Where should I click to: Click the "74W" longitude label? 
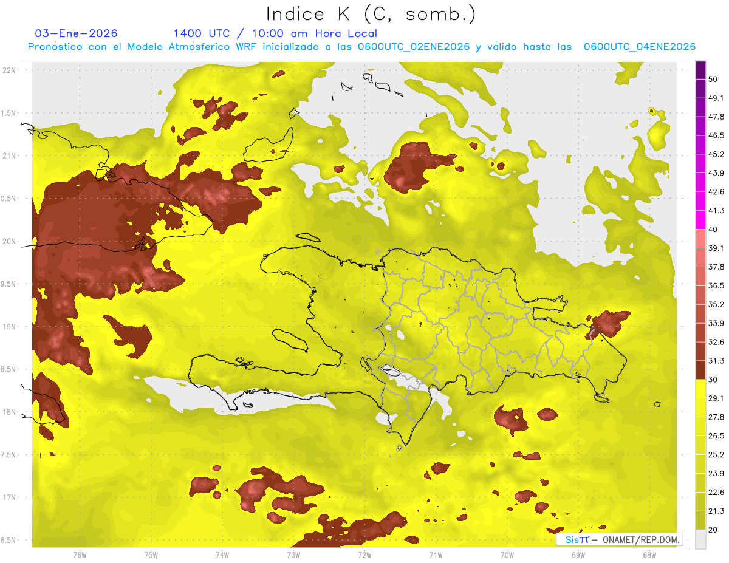click(x=222, y=555)
